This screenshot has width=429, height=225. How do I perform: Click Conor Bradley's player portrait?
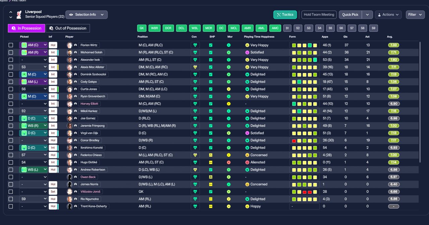click(x=70, y=140)
